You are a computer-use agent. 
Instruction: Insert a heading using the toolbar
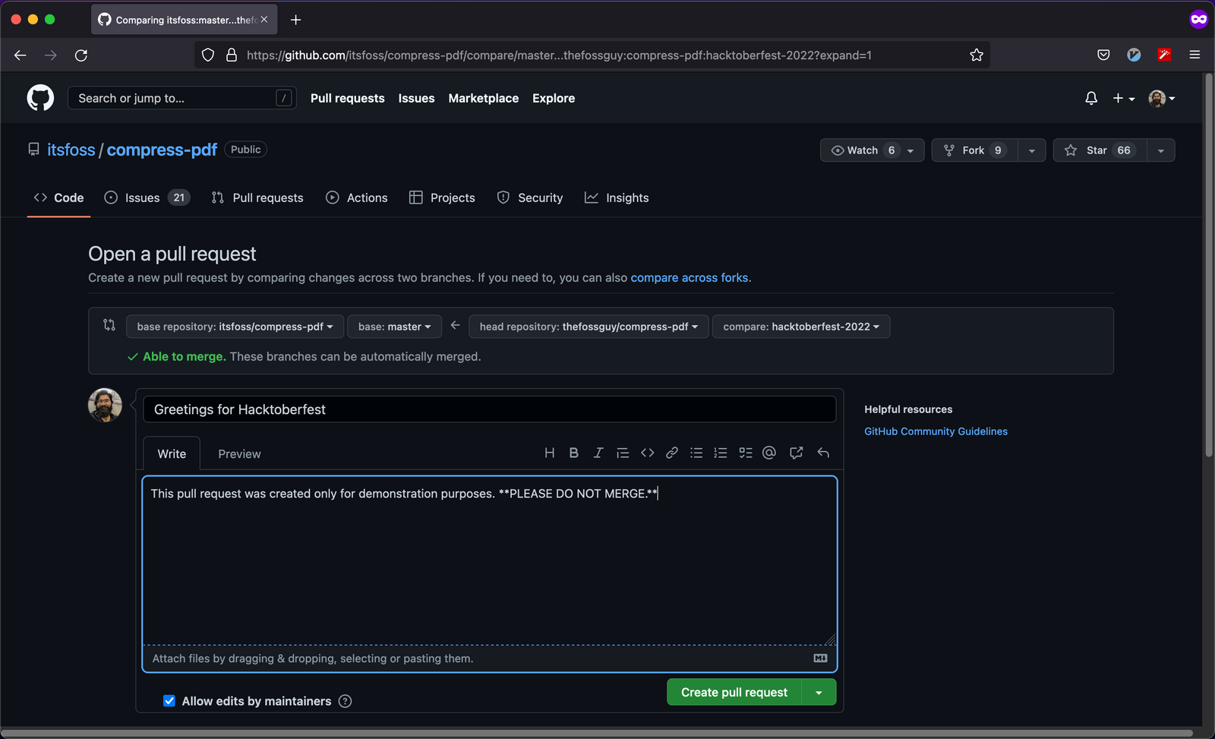click(549, 453)
